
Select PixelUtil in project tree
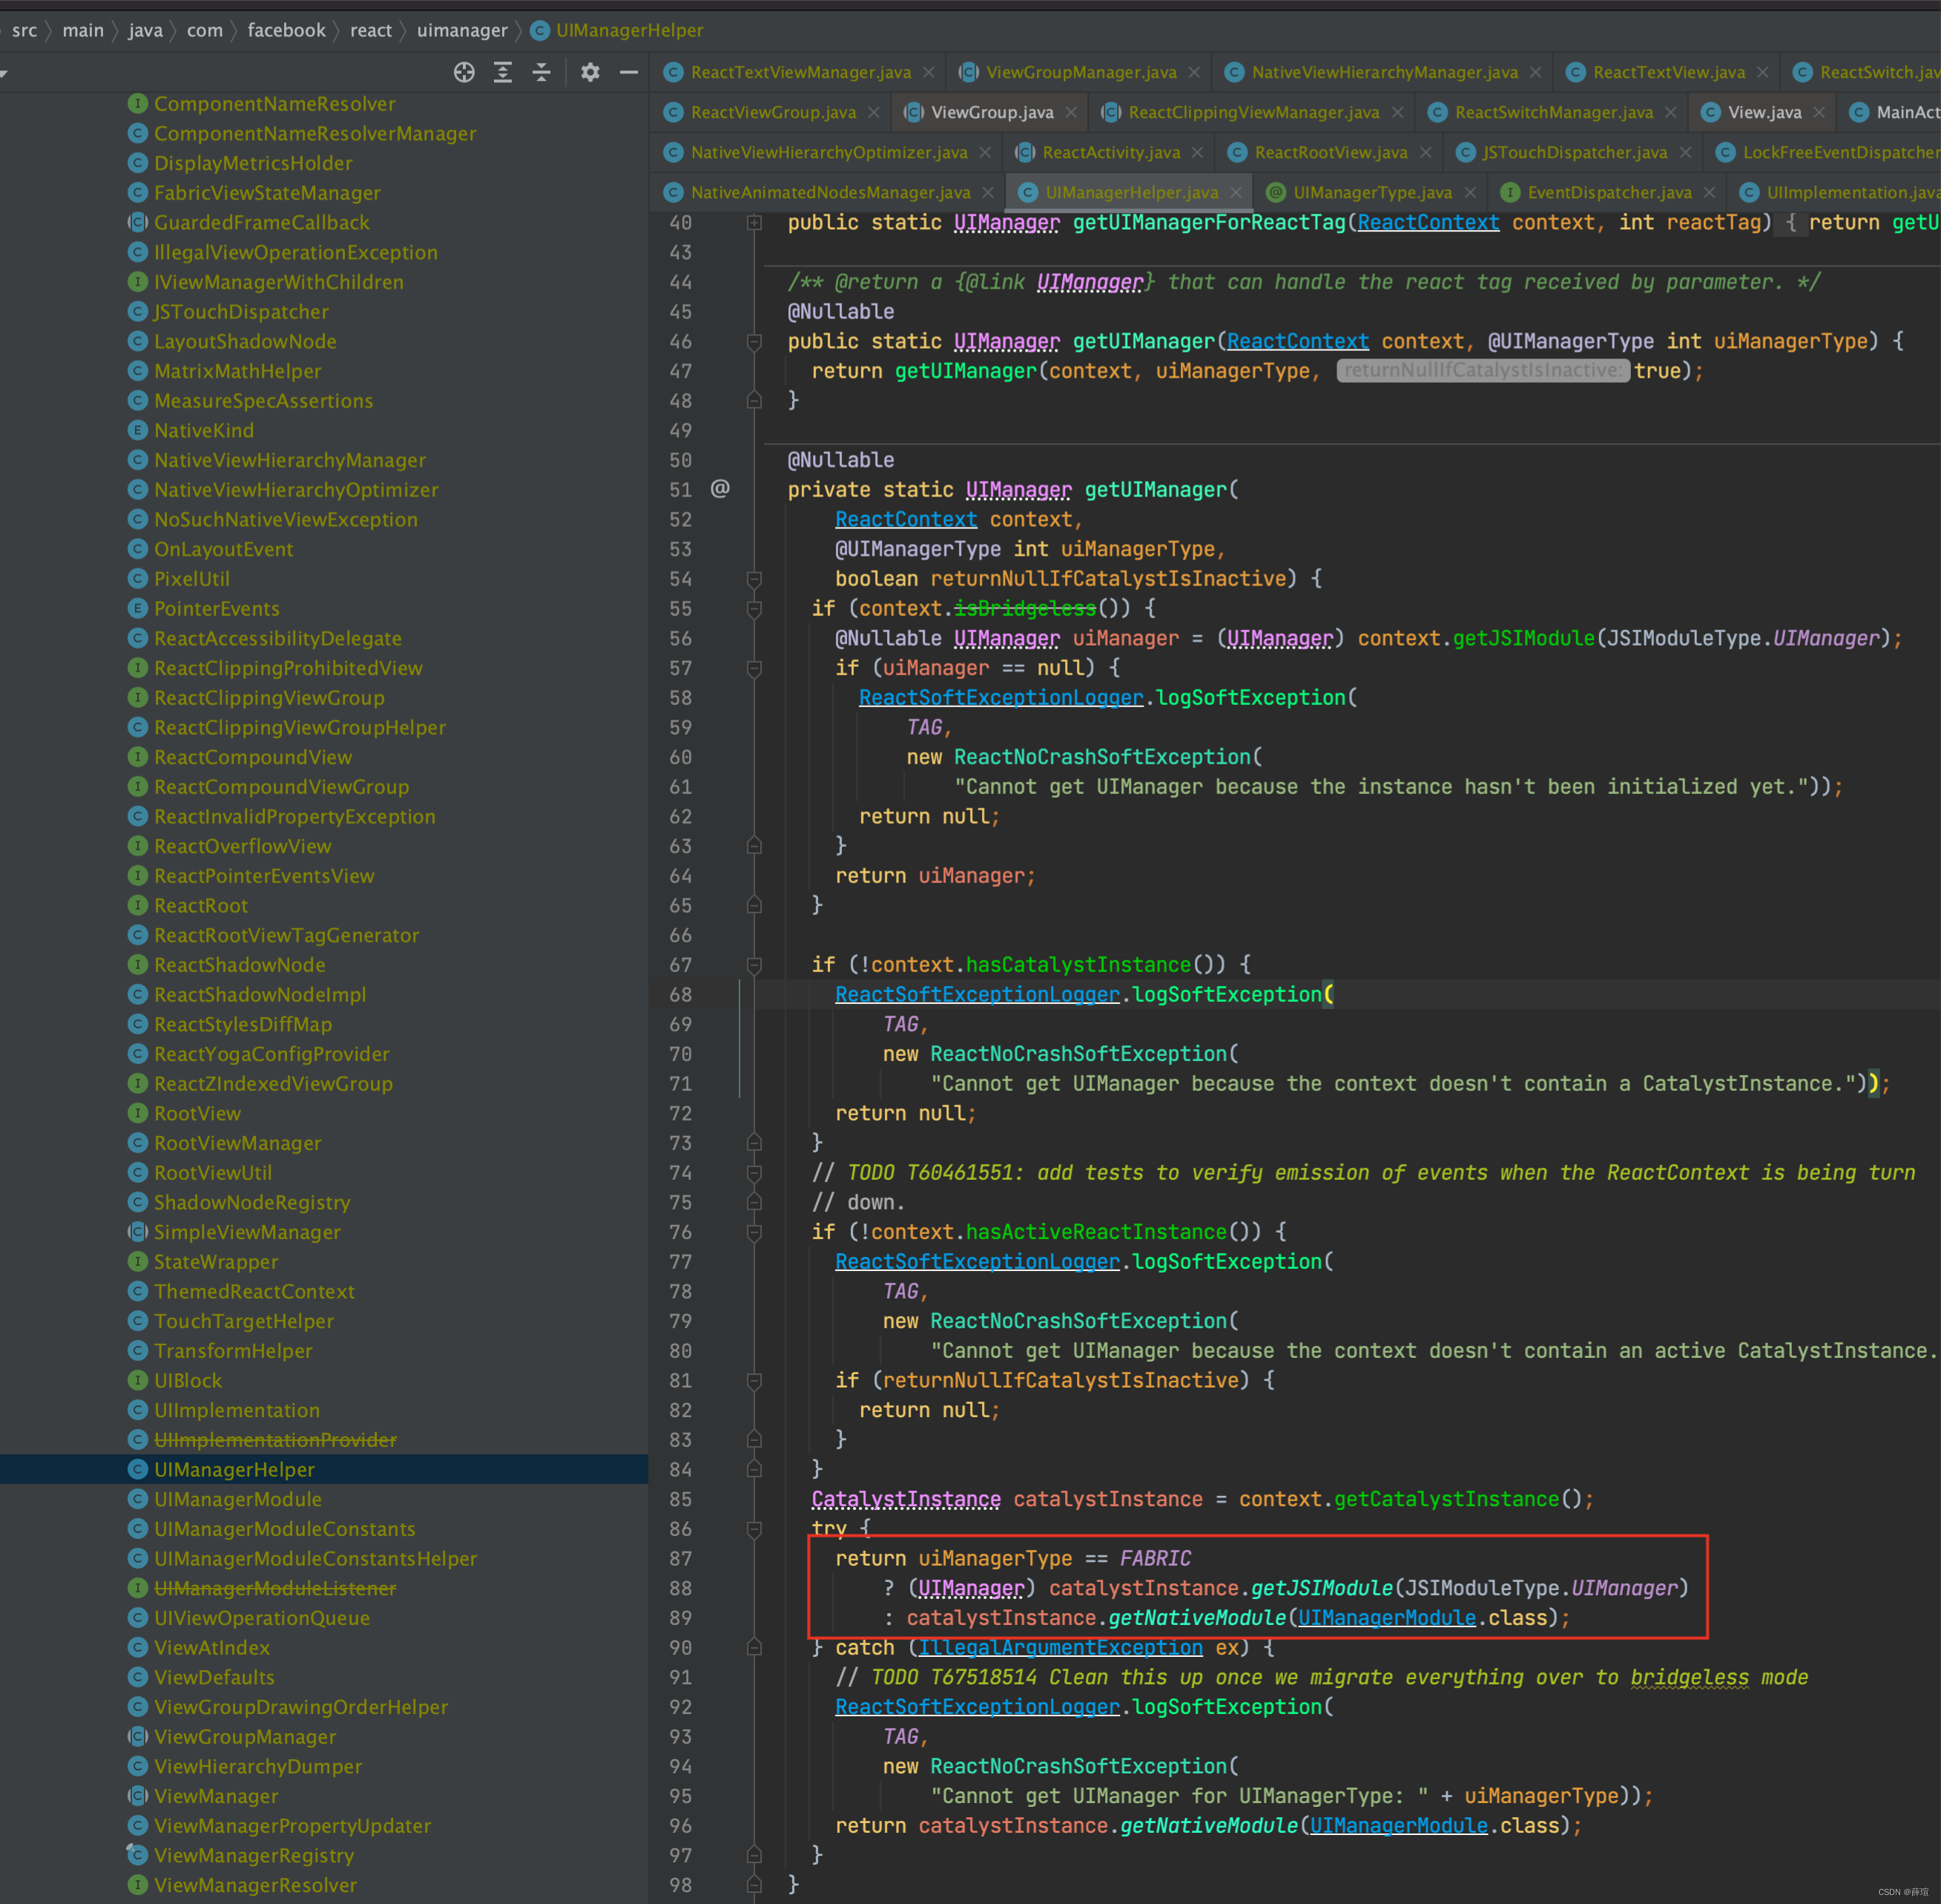click(x=191, y=579)
